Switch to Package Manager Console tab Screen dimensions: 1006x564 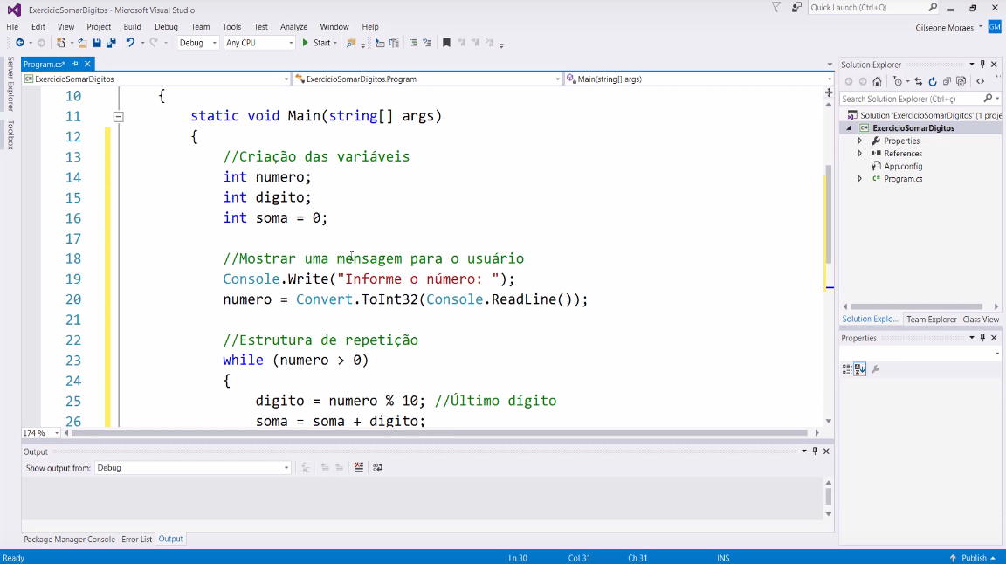69,539
